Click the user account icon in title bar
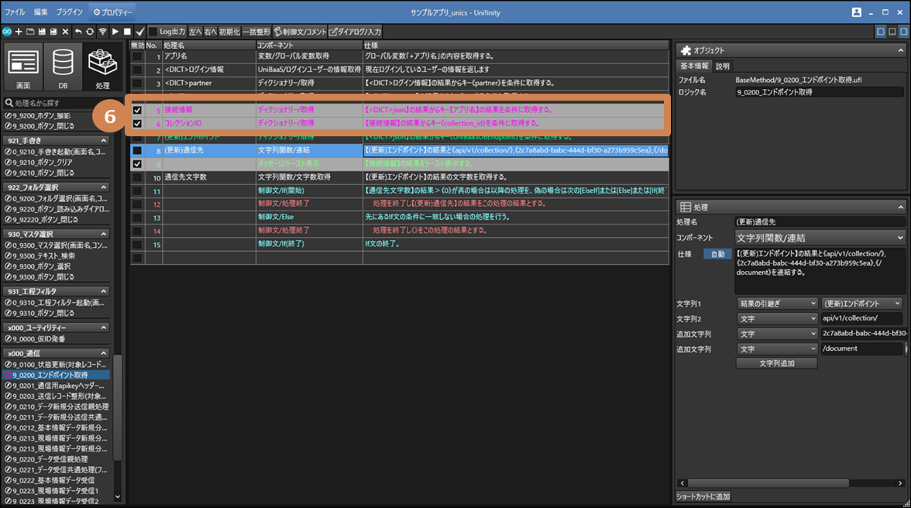Viewport: 911px width, 508px height. click(856, 12)
